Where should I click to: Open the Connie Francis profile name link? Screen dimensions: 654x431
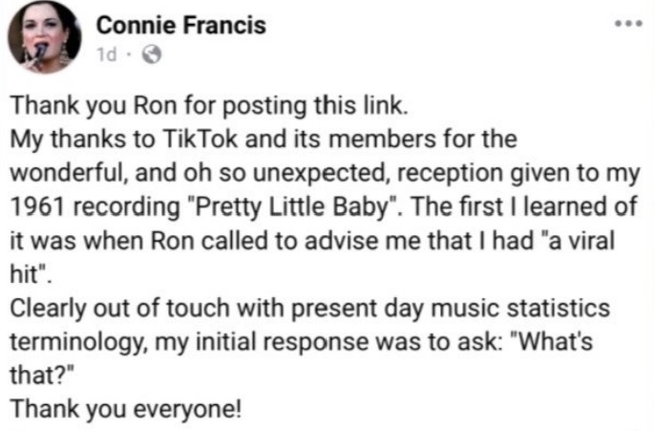[x=181, y=25]
